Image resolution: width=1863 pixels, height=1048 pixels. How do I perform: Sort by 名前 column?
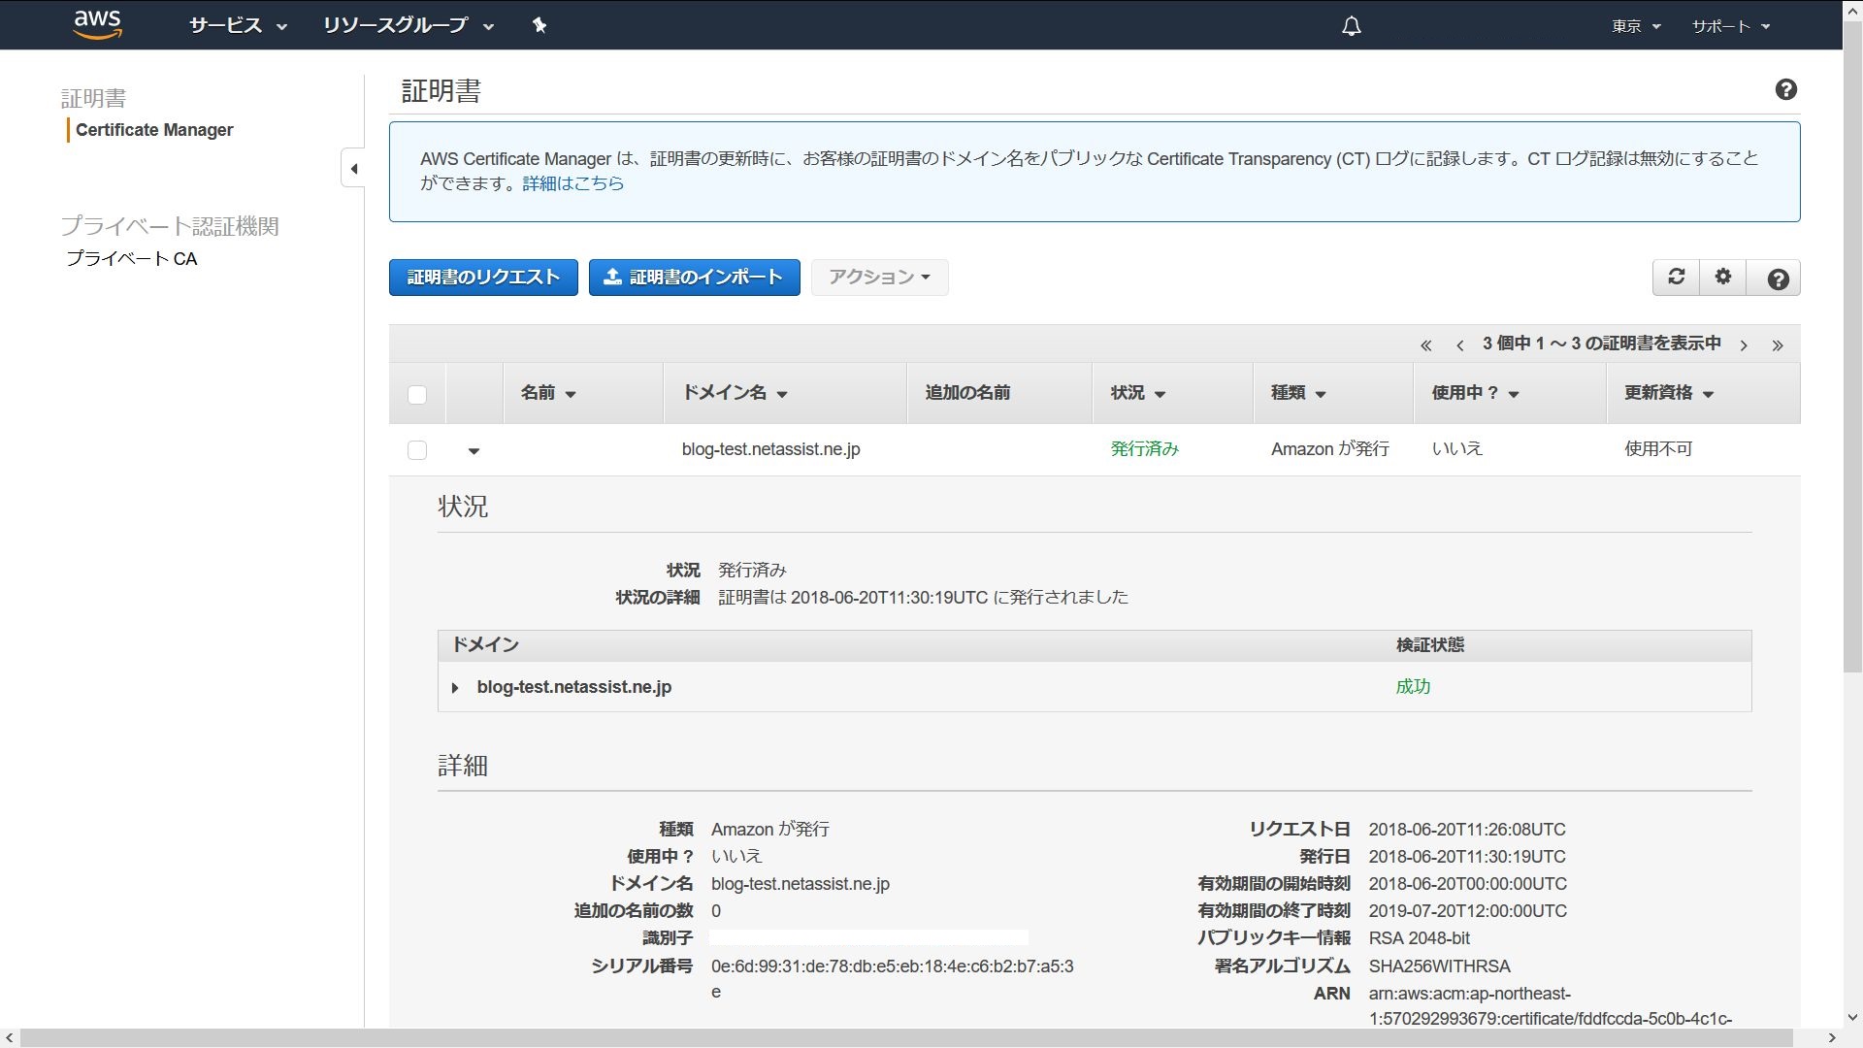(548, 393)
